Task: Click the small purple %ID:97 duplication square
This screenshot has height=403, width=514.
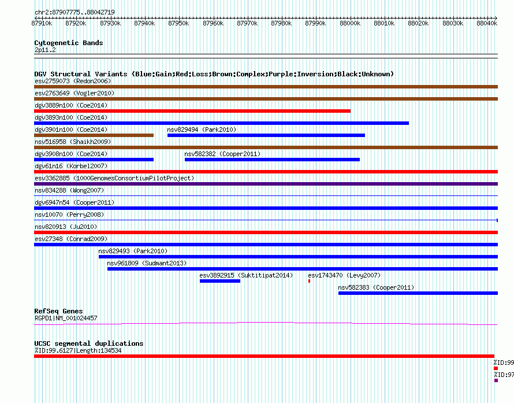Action: click(496, 380)
